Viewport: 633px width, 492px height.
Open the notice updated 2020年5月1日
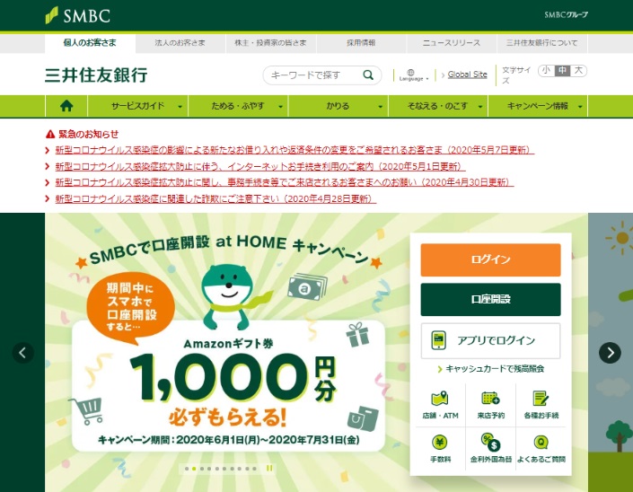pyautogui.click(x=260, y=166)
